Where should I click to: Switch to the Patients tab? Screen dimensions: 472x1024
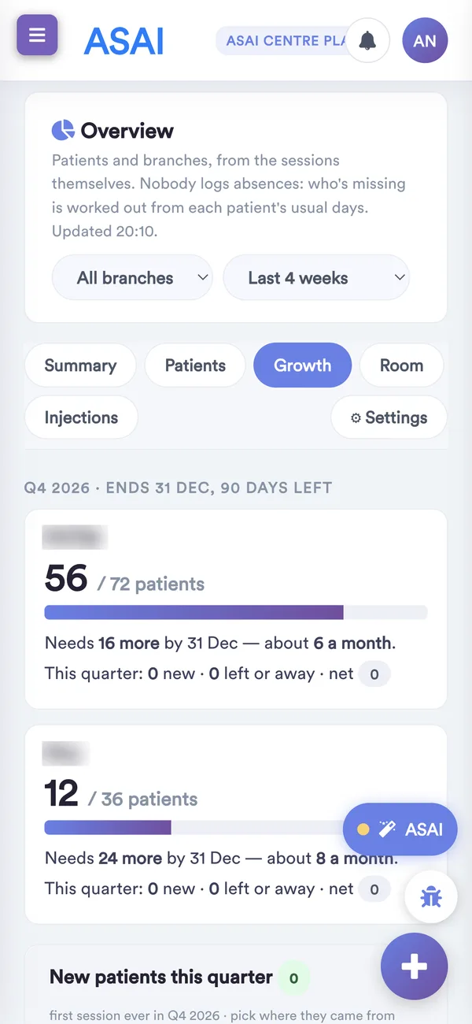[x=195, y=365]
